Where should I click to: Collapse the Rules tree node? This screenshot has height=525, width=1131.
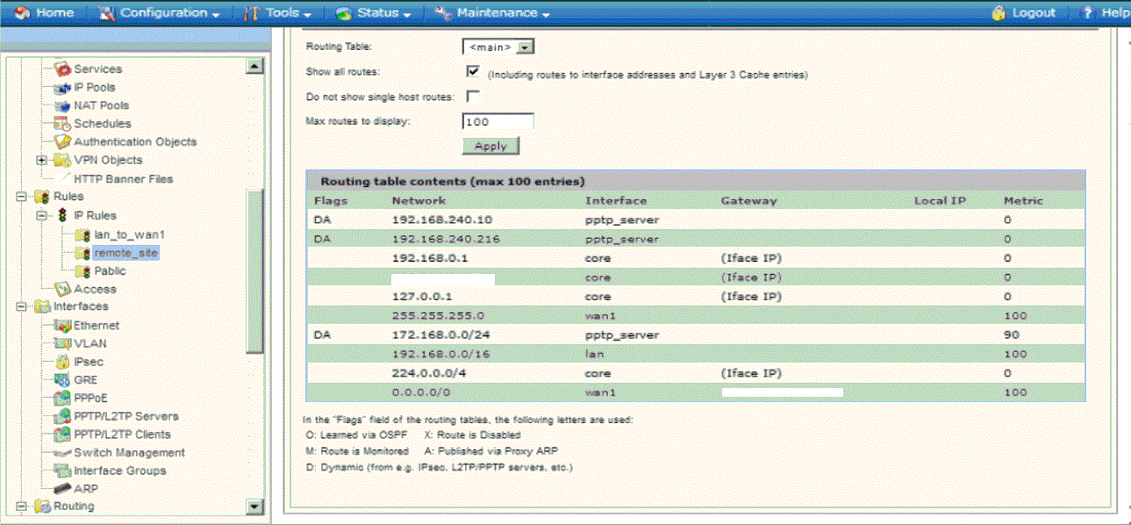(x=20, y=197)
